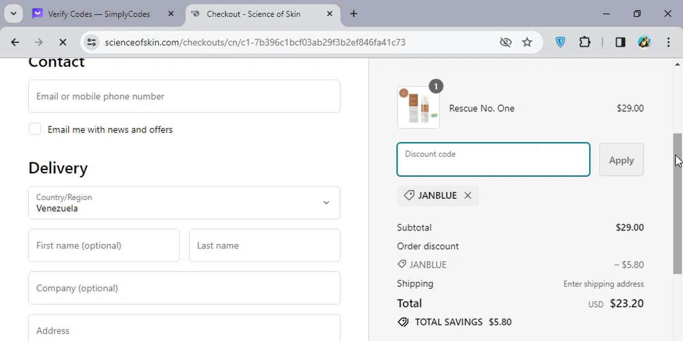Remove the JANBLUE discount code
Viewport: 683px width, 341px height.
point(468,196)
